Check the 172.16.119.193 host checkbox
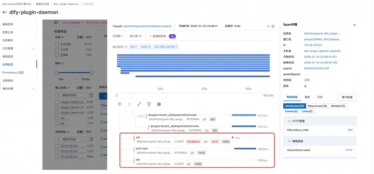This screenshot has height=174, width=374. point(57,146)
